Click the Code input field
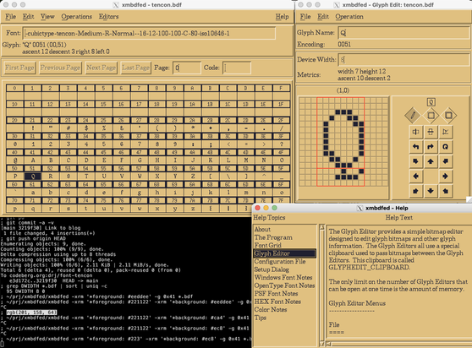Screen dimensions: 472x348 237,68
